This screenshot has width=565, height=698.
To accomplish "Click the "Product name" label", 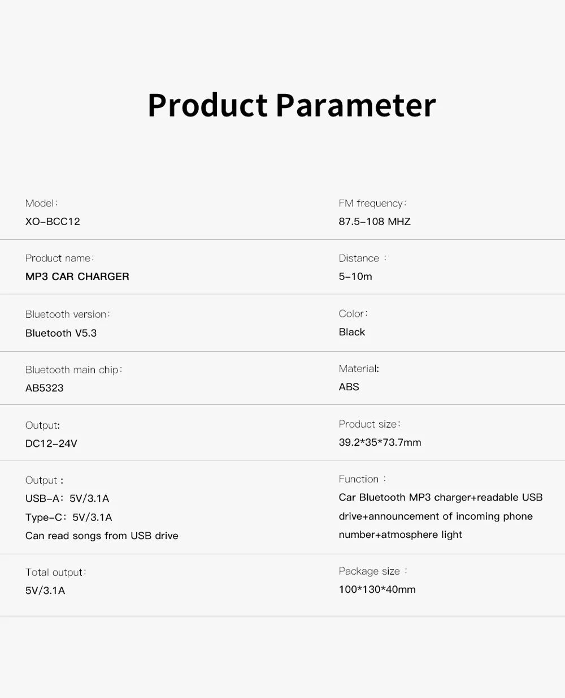I will click(x=59, y=258).
